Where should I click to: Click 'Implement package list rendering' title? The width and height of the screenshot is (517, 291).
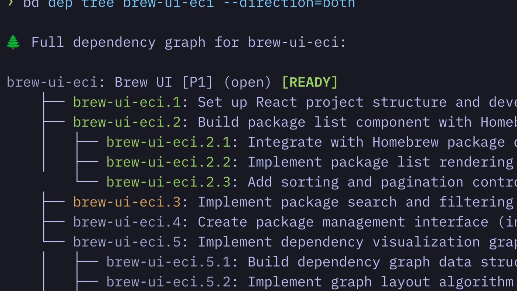380,162
